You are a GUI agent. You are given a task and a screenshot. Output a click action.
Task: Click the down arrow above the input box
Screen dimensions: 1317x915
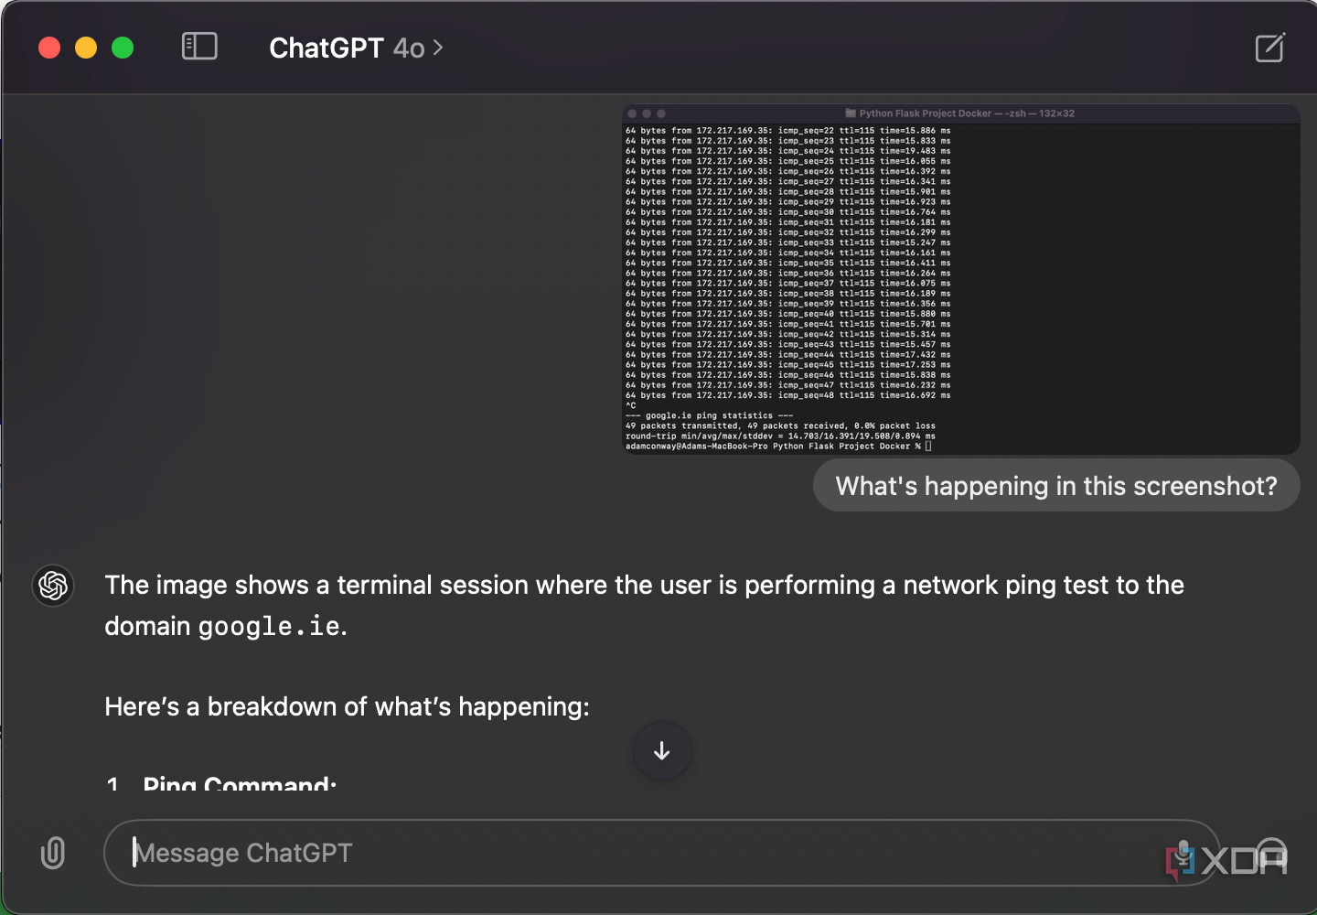[661, 750]
